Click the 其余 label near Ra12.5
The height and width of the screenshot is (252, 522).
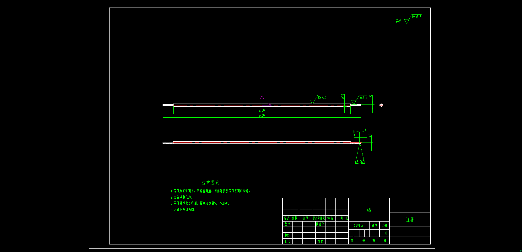pos(399,21)
